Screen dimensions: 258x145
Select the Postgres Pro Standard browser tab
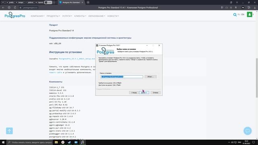(x=71, y=2)
